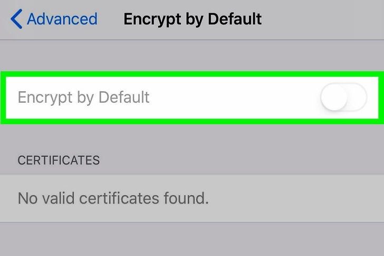Click the white knob of the toggle
Viewport: 384px width, 256px height.
[x=334, y=98]
